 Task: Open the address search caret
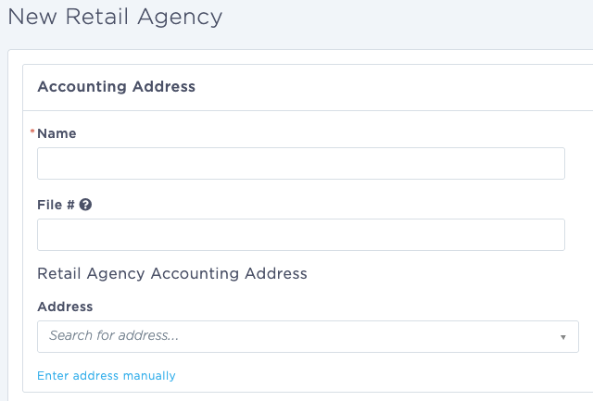pyautogui.click(x=563, y=337)
